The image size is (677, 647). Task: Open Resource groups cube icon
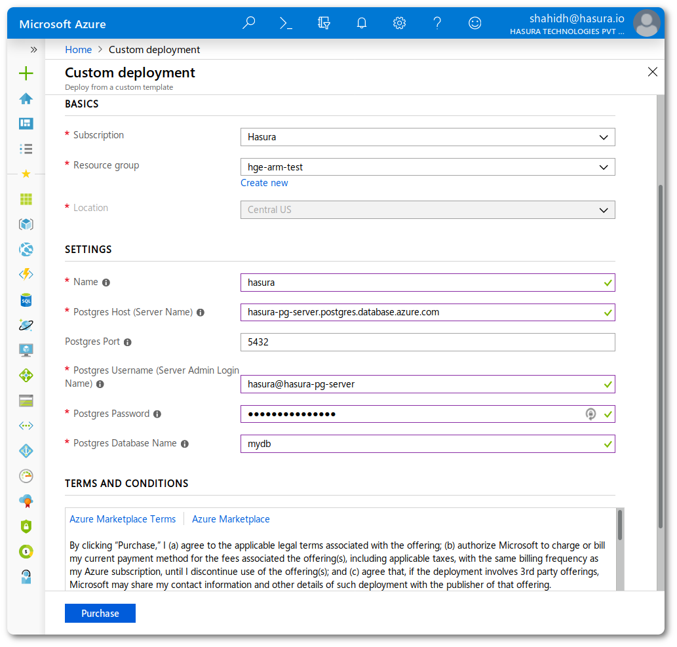26,224
